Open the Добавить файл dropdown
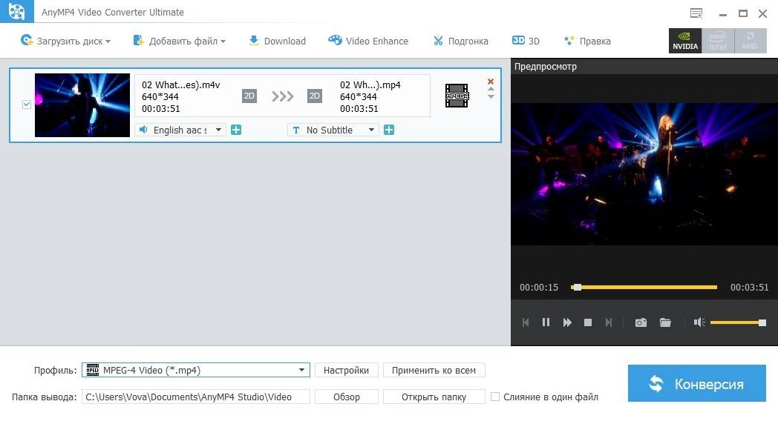This screenshot has width=778, height=424. click(x=179, y=41)
